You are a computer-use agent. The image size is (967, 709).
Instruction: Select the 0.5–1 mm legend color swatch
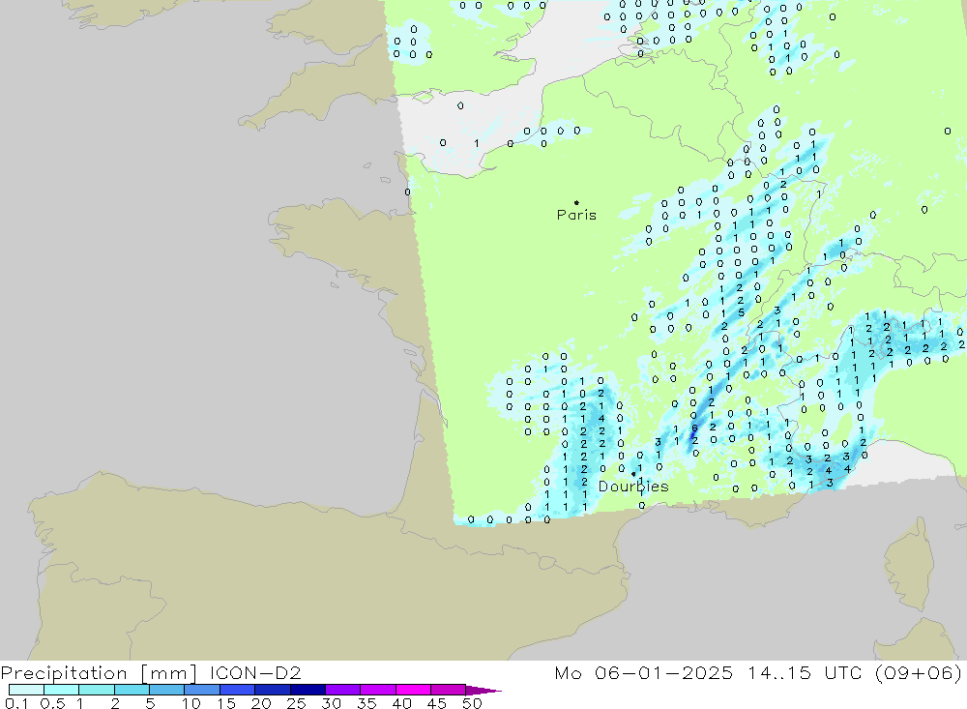(62, 690)
